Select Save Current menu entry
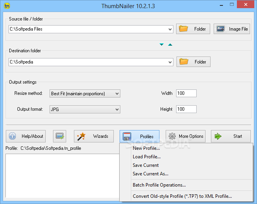Image resolution: width=257 pixels, height=204 pixels. [186, 165]
